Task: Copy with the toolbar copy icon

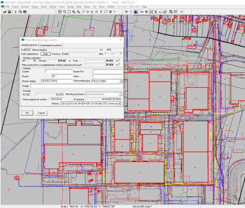Action: 21,12
